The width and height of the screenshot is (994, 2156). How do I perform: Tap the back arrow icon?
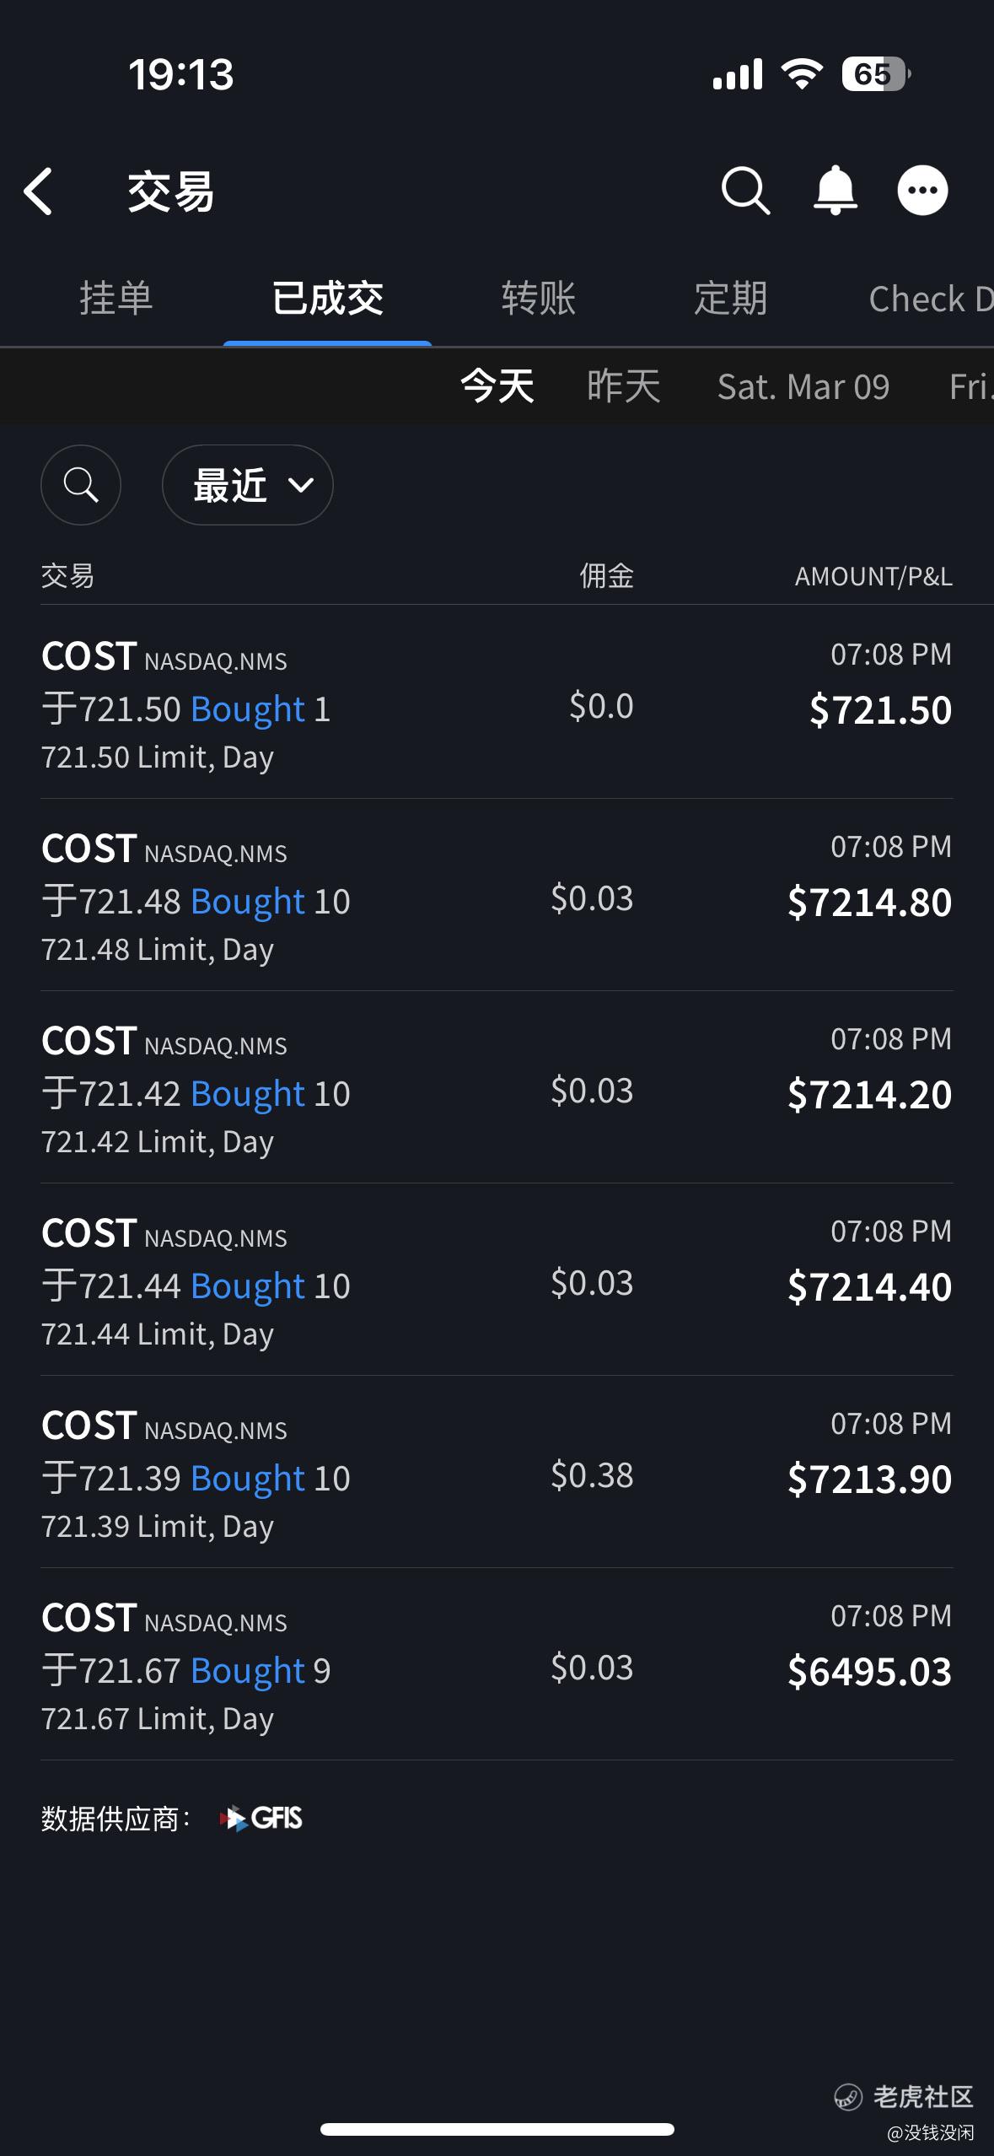point(39,191)
